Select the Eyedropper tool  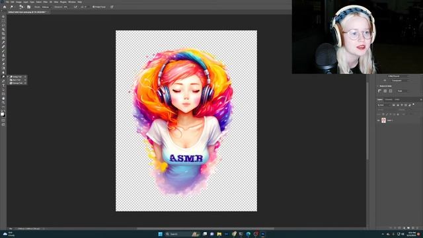(x=3, y=42)
